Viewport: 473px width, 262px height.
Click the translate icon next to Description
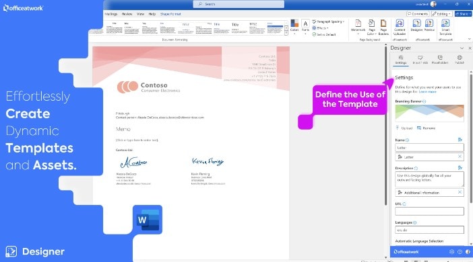(x=460, y=168)
